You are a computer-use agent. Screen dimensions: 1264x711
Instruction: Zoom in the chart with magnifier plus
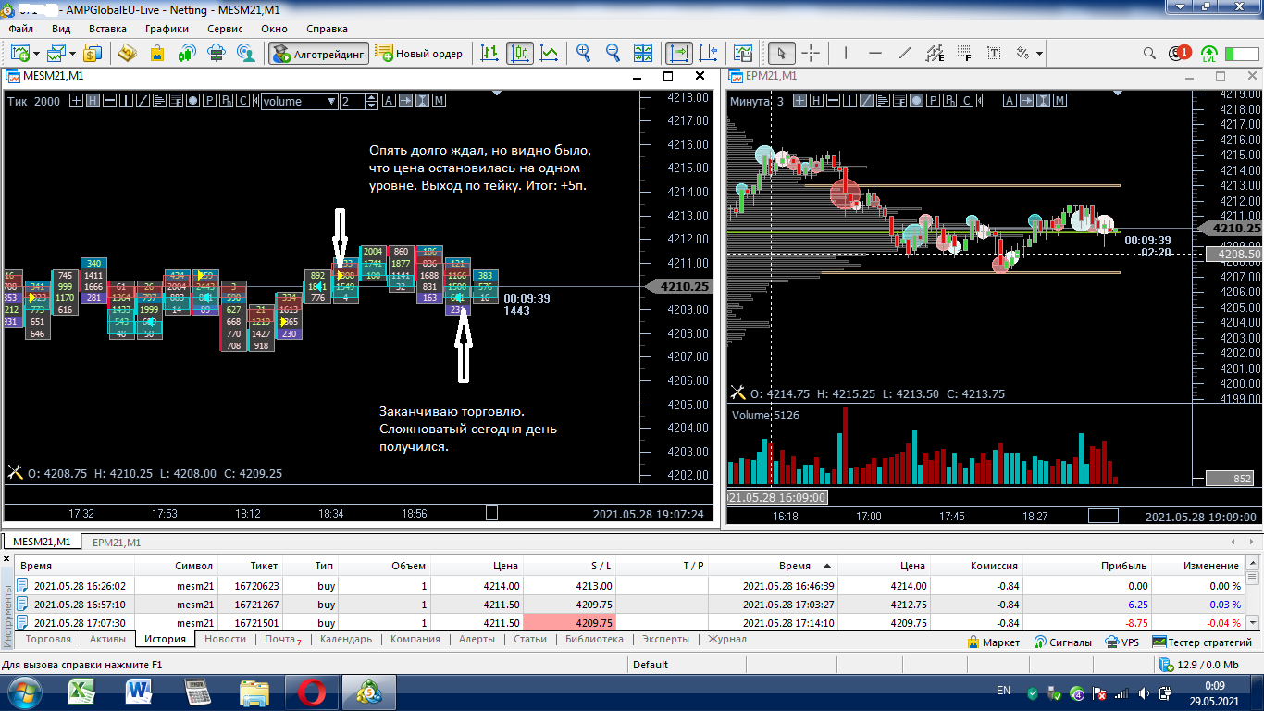tap(583, 53)
